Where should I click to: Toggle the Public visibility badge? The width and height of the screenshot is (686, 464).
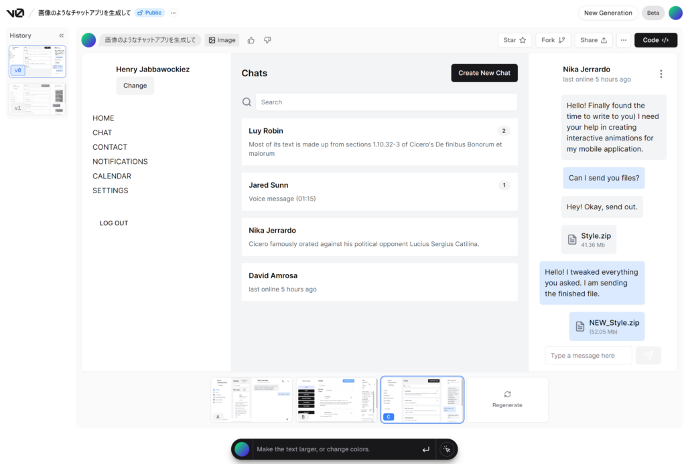pos(150,13)
